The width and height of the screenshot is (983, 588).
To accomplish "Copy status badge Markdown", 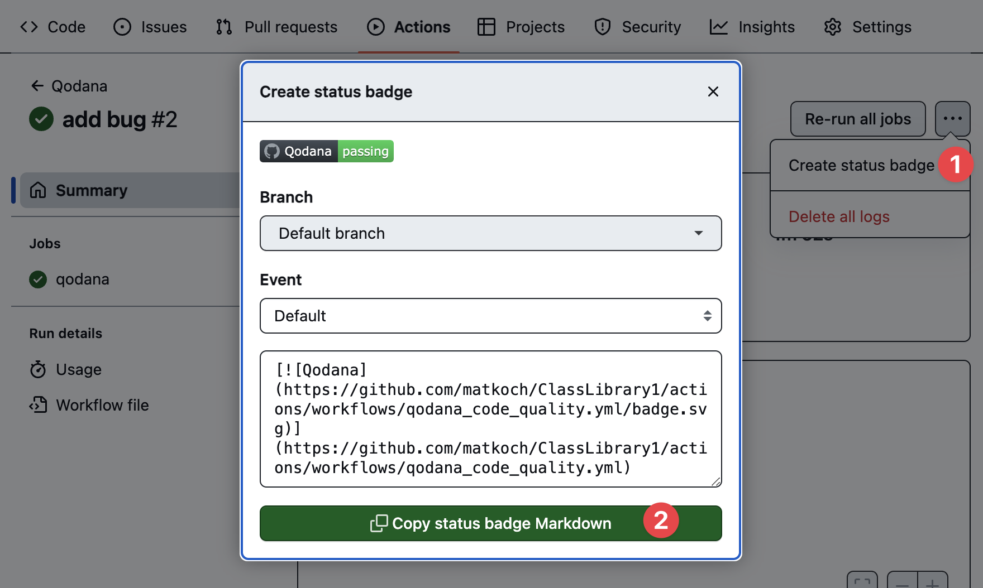I will pos(491,523).
